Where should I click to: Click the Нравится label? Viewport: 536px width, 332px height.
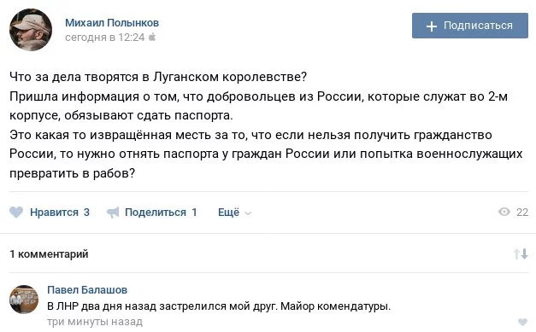54,213
